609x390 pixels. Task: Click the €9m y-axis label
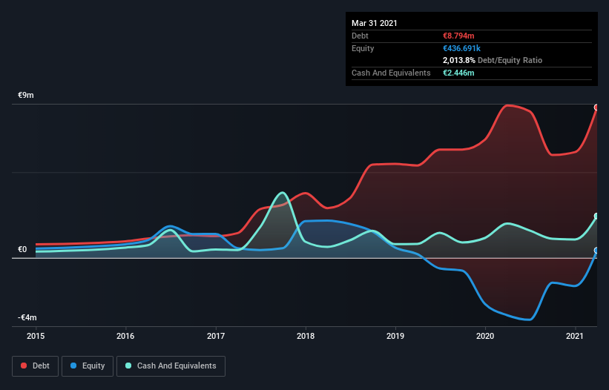pos(26,96)
